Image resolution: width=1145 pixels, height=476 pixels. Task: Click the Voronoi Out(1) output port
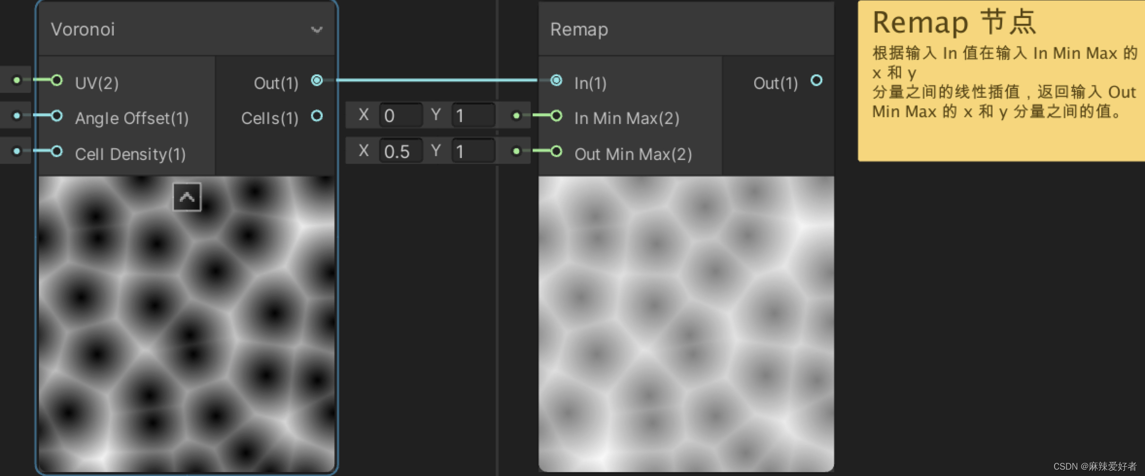click(x=317, y=80)
